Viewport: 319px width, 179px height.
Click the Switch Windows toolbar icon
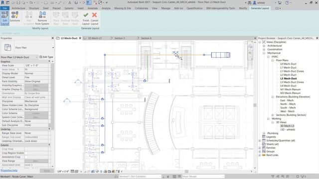pyautogui.click(x=100, y=2)
